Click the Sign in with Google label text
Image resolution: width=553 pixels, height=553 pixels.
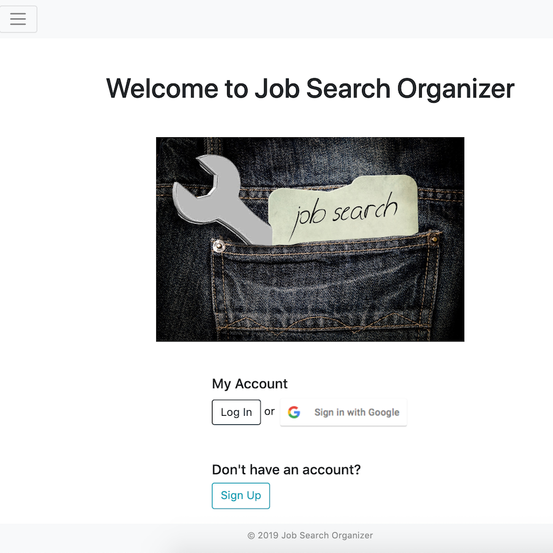357,412
